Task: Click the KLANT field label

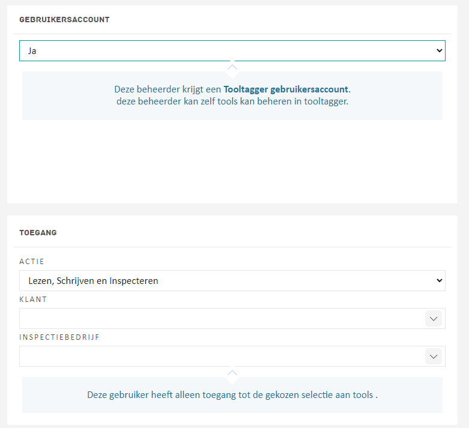Action: tap(32, 300)
